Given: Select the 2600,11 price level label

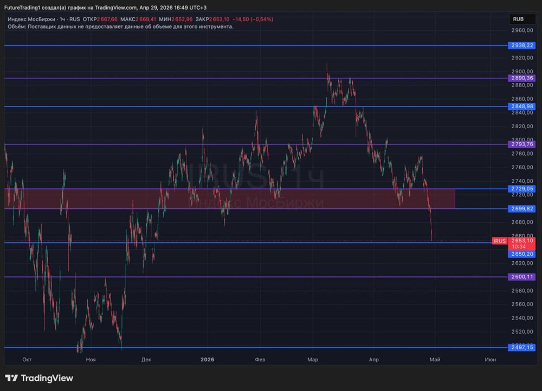Looking at the screenshot, I should (521, 277).
